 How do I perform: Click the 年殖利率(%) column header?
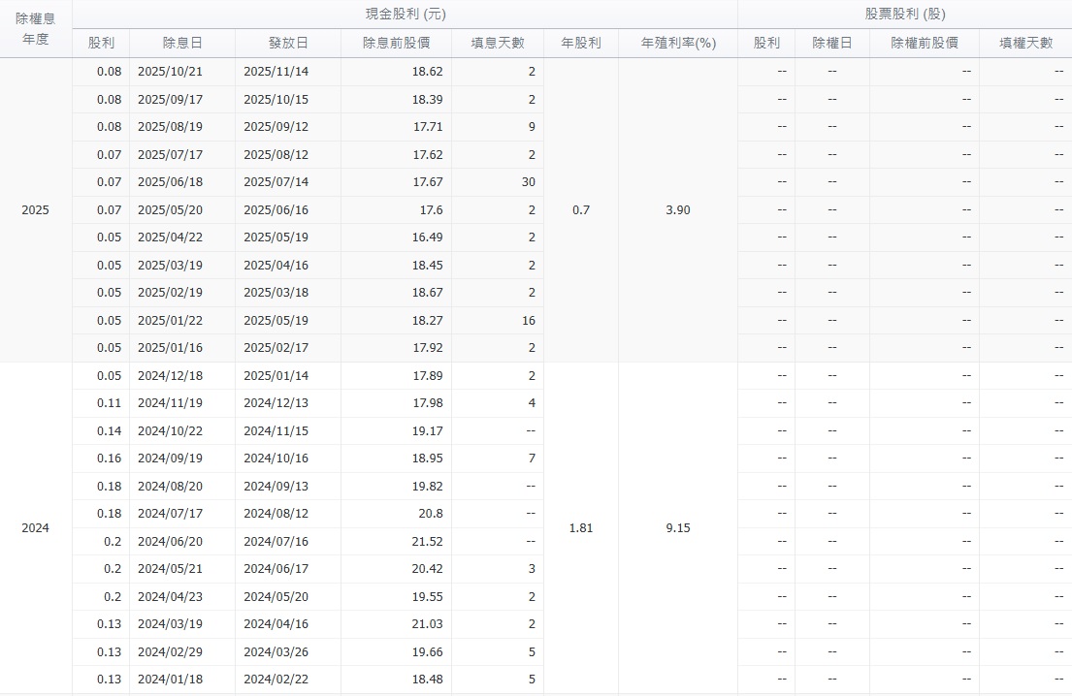click(x=678, y=43)
